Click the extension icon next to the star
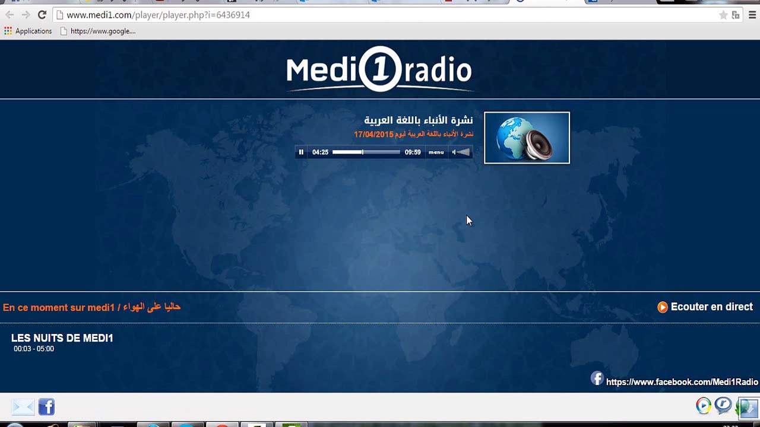 click(736, 15)
